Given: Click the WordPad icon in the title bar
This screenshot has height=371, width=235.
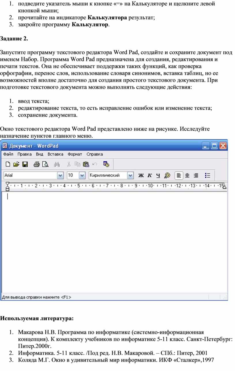Looking at the screenshot, I should (x=5, y=146).
